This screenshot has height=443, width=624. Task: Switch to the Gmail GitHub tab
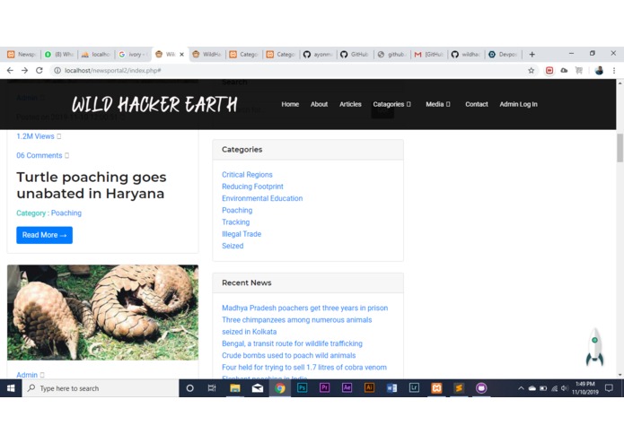[429, 55]
